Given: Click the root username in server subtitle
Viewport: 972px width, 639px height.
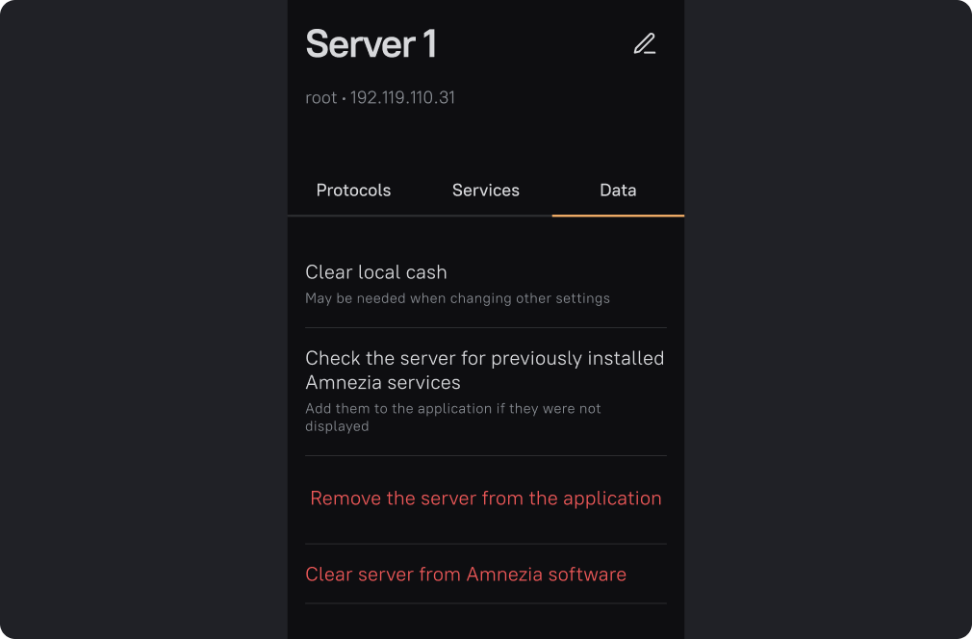Looking at the screenshot, I should (x=320, y=98).
